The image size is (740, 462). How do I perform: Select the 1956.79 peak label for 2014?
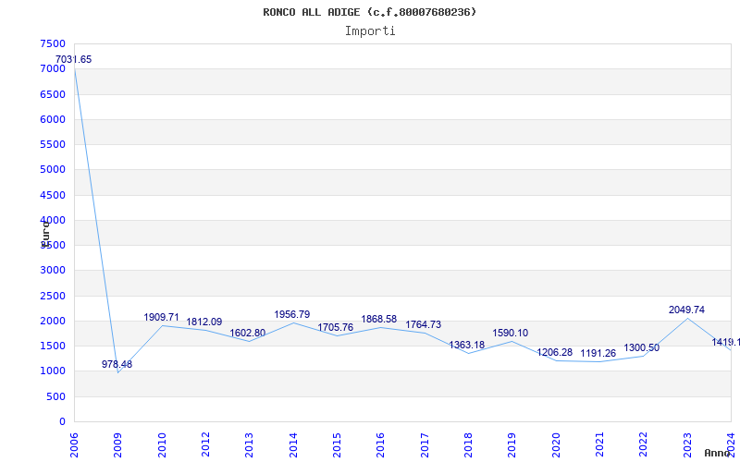tap(292, 314)
